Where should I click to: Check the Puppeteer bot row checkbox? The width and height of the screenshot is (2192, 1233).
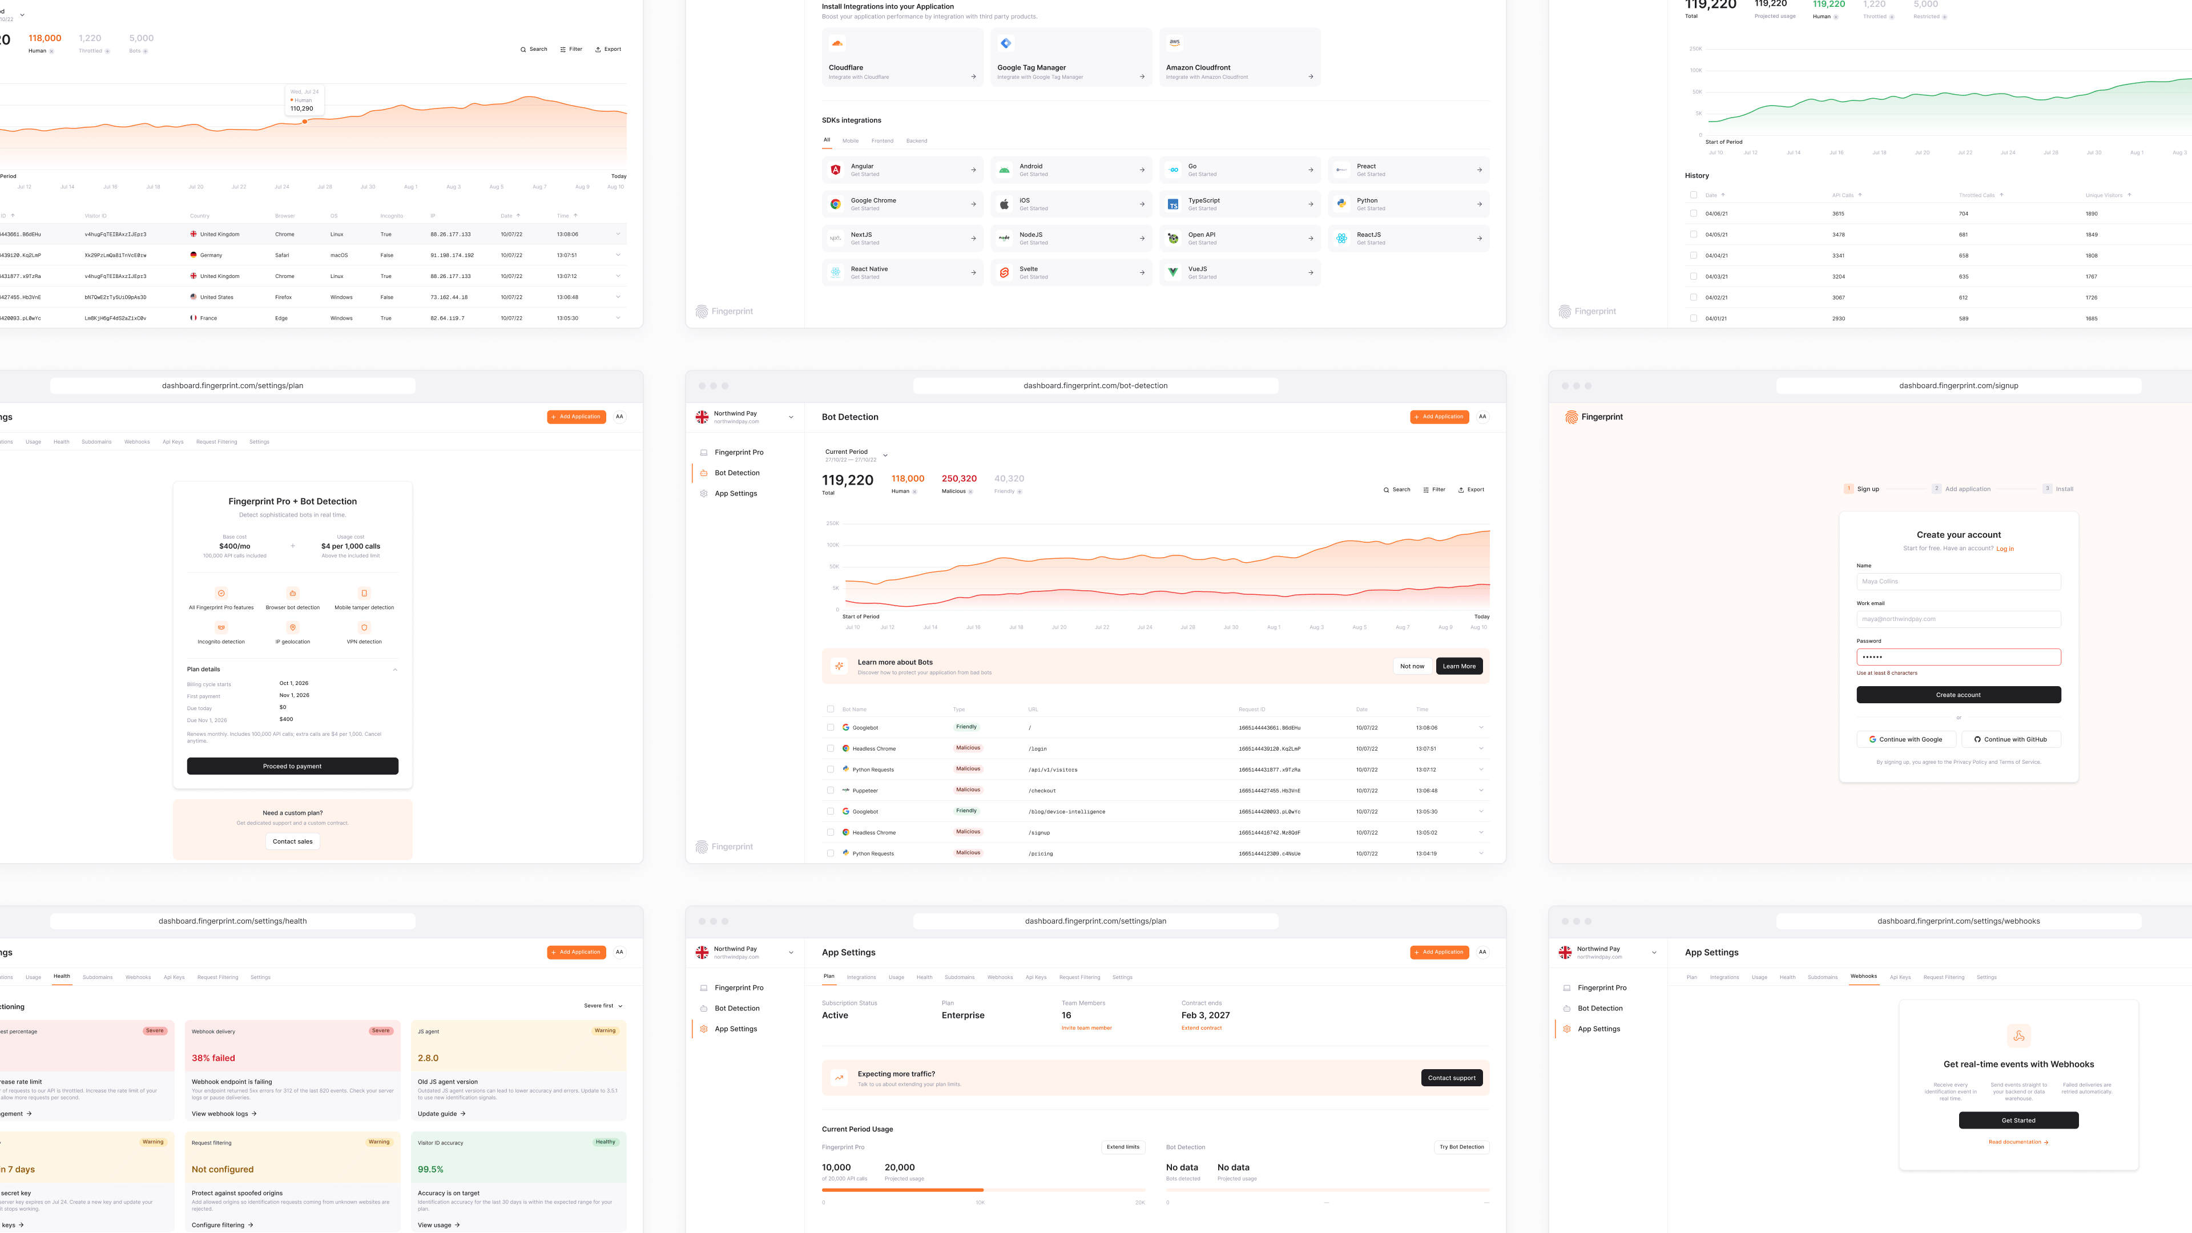[x=831, y=791]
